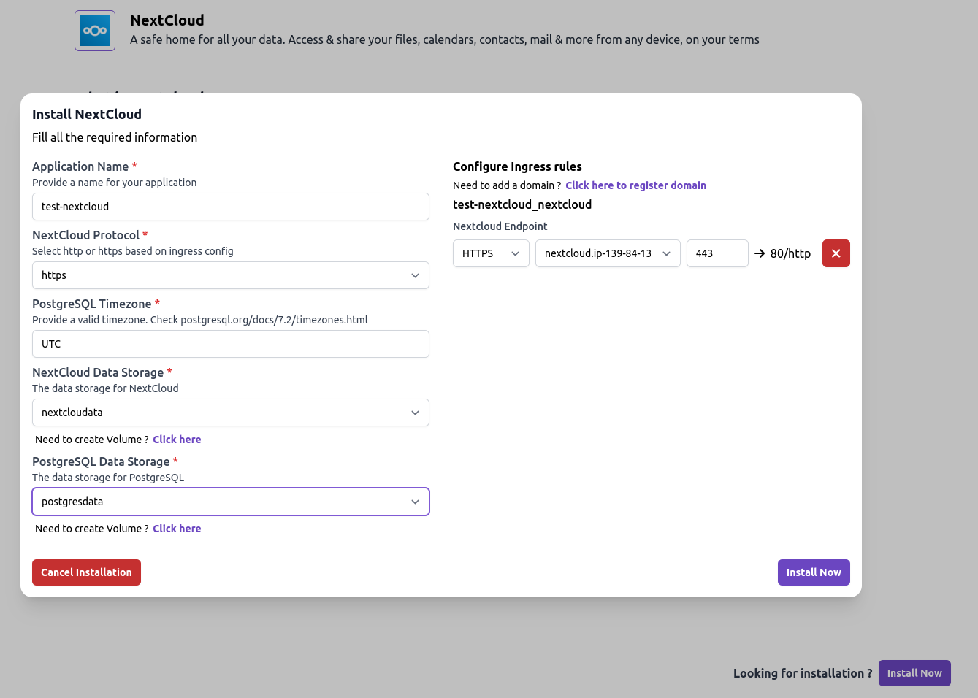Click the Install NextCloud dialog title
978x698 pixels.
tap(87, 114)
